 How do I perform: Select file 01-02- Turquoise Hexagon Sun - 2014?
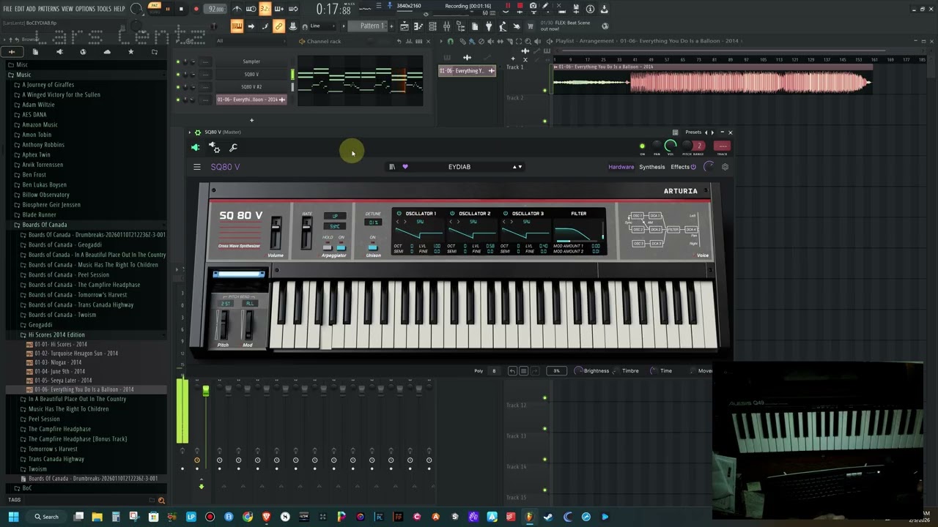point(75,353)
